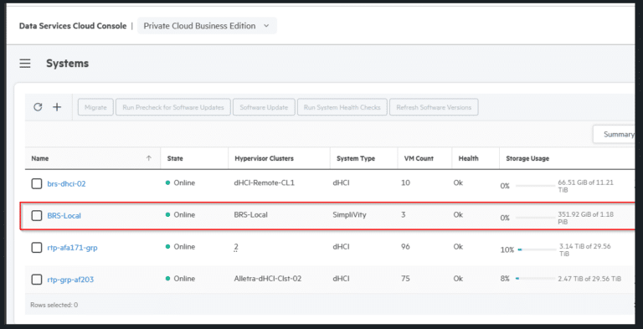The height and width of the screenshot is (329, 643).
Task: Sort by Name using the arrow icon
Action: pos(149,158)
